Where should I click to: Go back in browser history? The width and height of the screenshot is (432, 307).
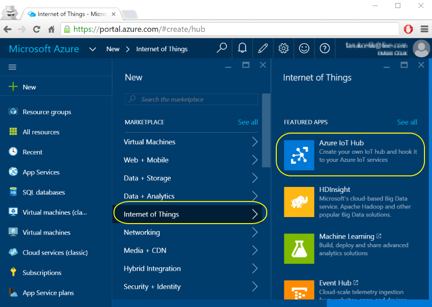(8, 29)
